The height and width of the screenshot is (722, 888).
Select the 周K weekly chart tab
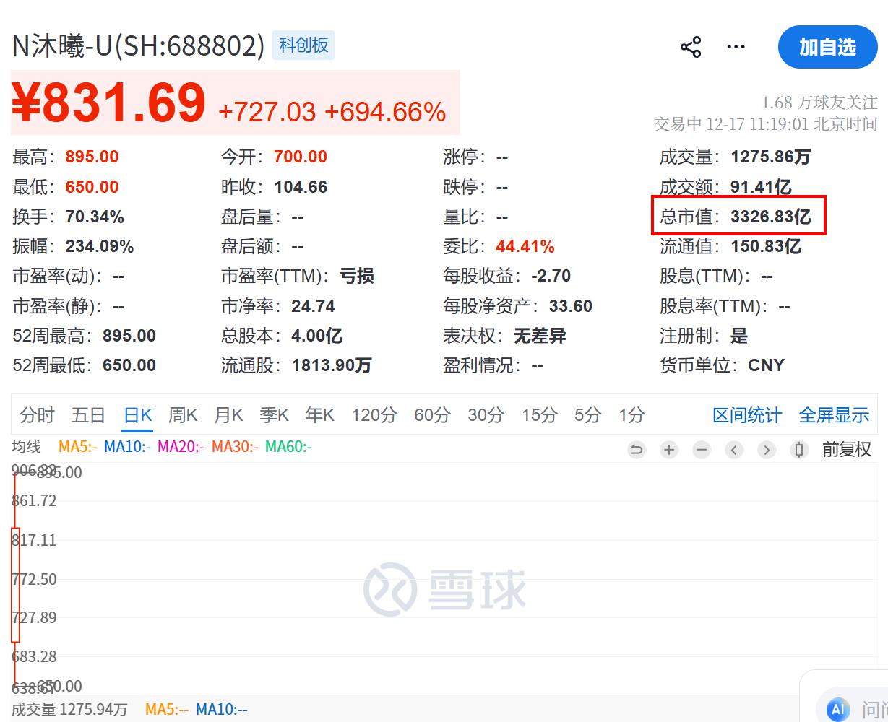pos(183,415)
